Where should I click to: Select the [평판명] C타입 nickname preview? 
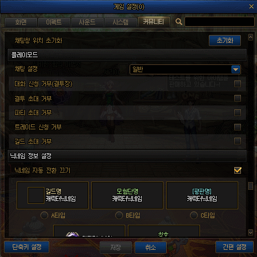coord(202,195)
